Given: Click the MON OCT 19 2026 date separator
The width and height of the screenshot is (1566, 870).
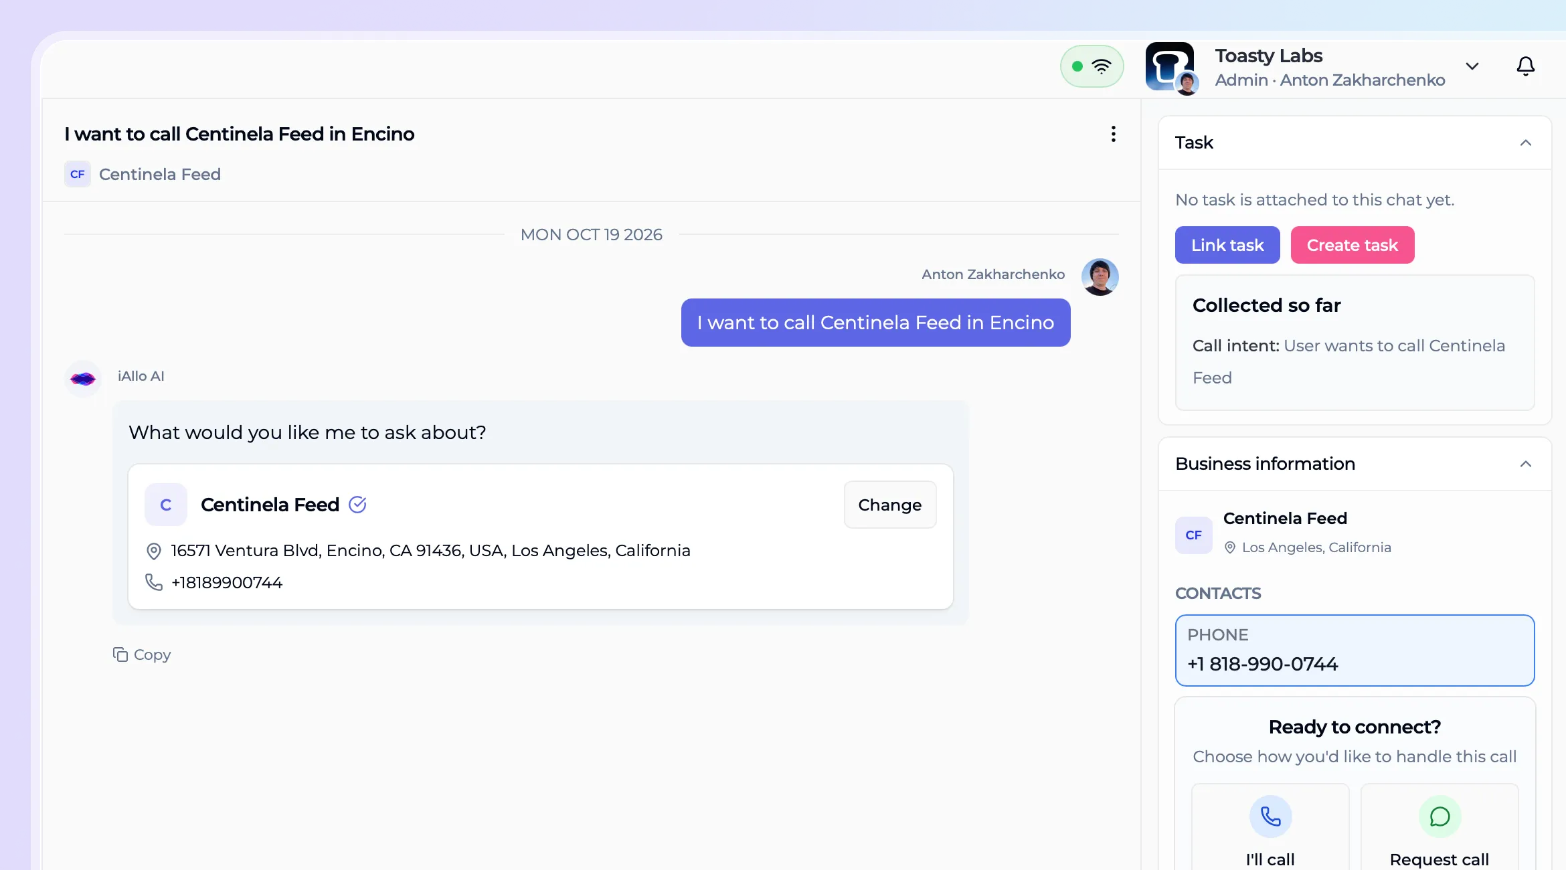Looking at the screenshot, I should (x=592, y=234).
